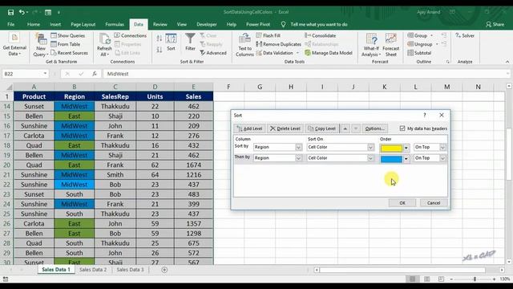Run Flash Fill
The width and height of the screenshot is (513, 289).
(x=269, y=35)
